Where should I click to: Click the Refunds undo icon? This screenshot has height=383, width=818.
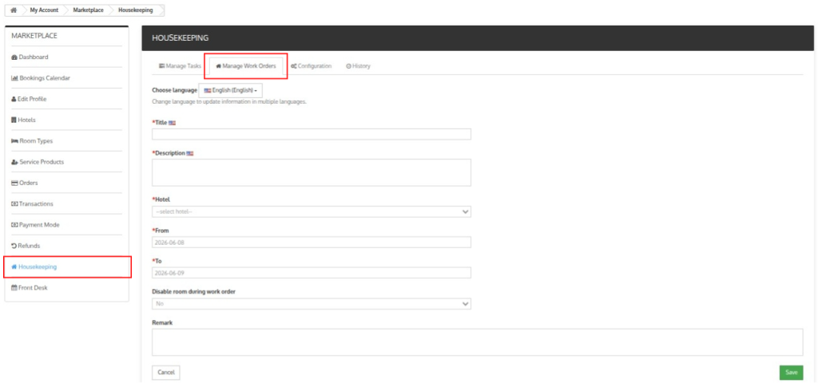14,246
